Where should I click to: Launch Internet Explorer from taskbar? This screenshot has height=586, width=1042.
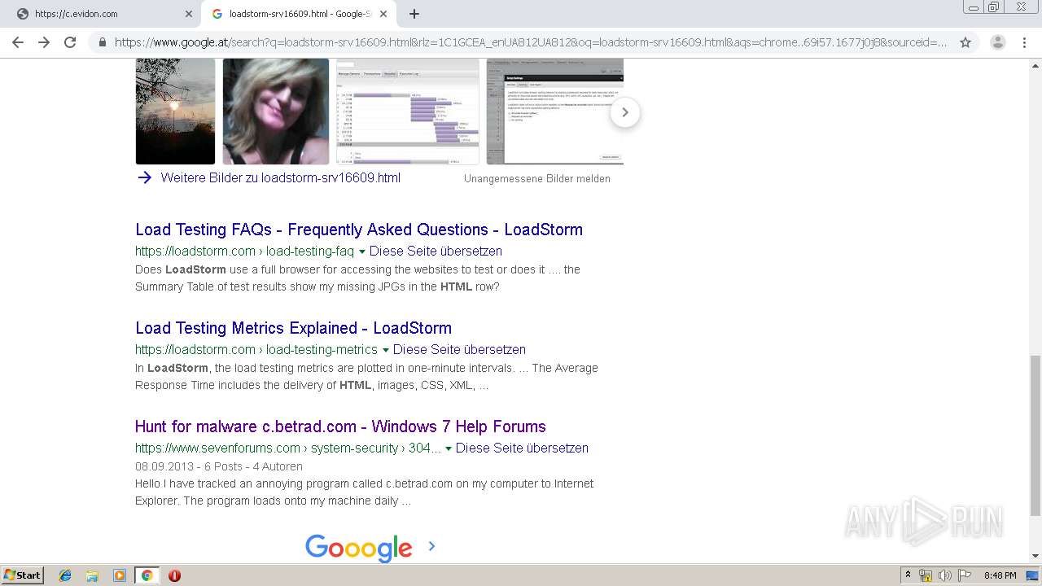point(65,575)
